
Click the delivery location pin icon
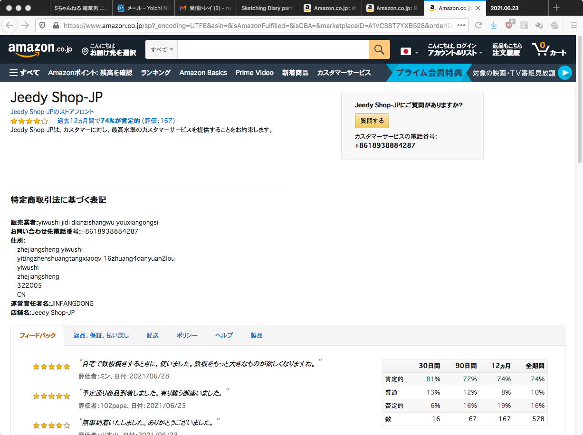click(x=85, y=51)
